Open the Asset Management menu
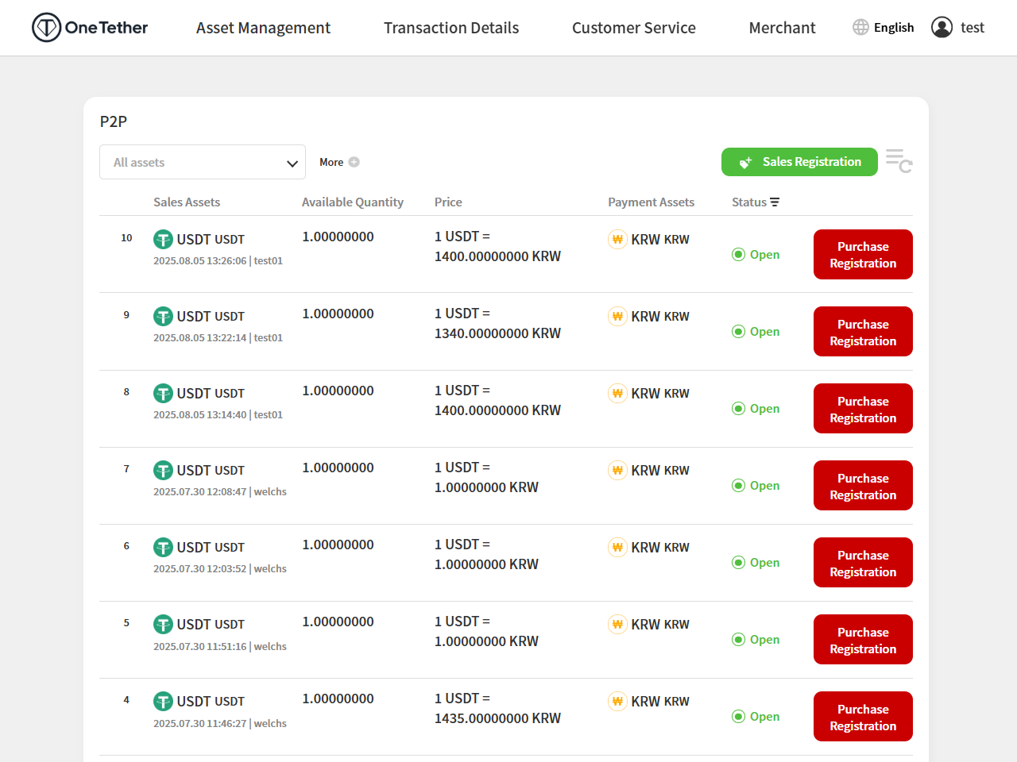This screenshot has height=762, width=1017. (263, 28)
